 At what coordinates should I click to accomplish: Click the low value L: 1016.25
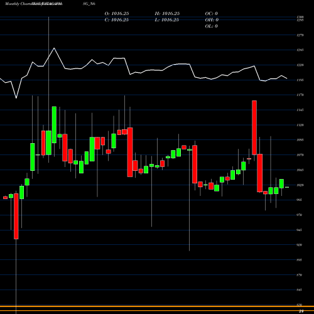click(167, 19)
